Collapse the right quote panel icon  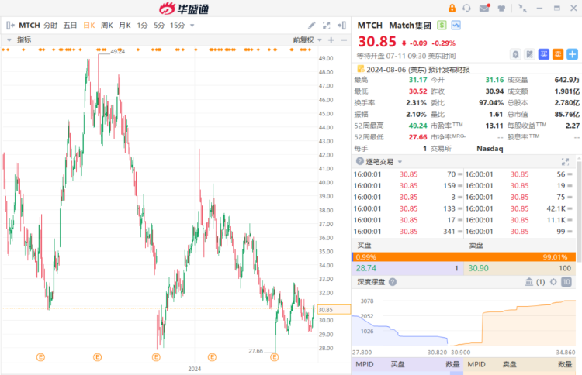pos(341,26)
